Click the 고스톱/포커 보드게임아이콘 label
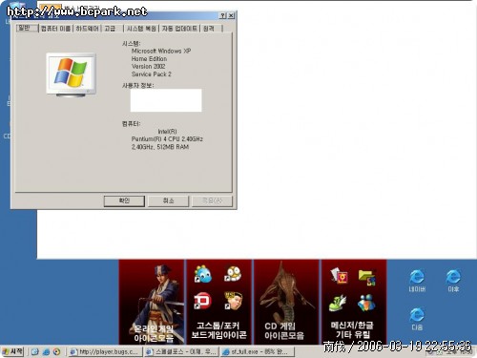 click(218, 330)
